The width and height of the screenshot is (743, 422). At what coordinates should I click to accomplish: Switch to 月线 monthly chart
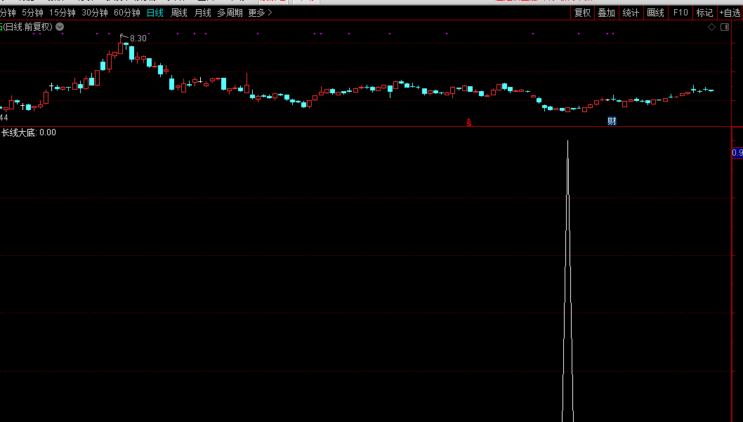click(x=202, y=13)
